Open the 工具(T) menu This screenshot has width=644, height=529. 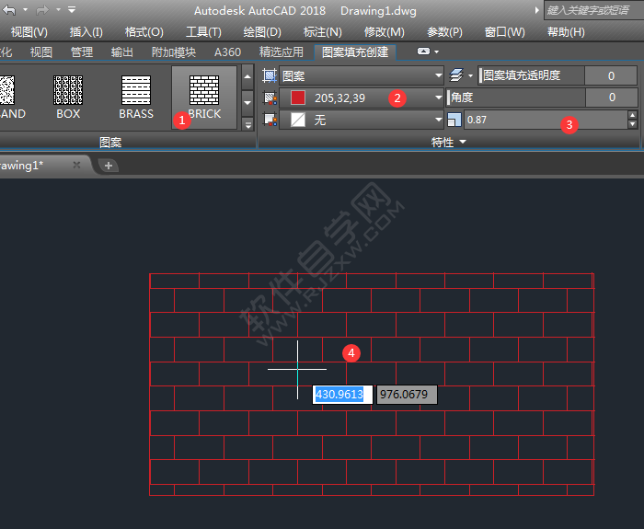(203, 32)
